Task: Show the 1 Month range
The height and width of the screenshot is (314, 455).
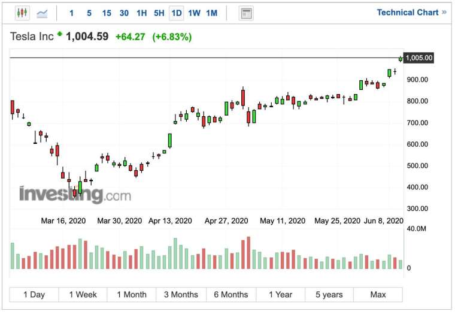Action: point(132,295)
